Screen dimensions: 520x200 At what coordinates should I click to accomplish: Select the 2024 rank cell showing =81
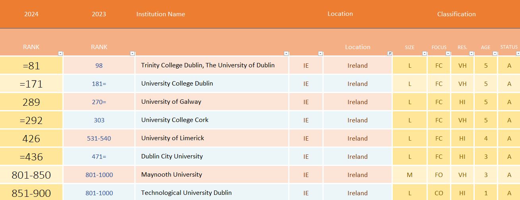(x=31, y=65)
